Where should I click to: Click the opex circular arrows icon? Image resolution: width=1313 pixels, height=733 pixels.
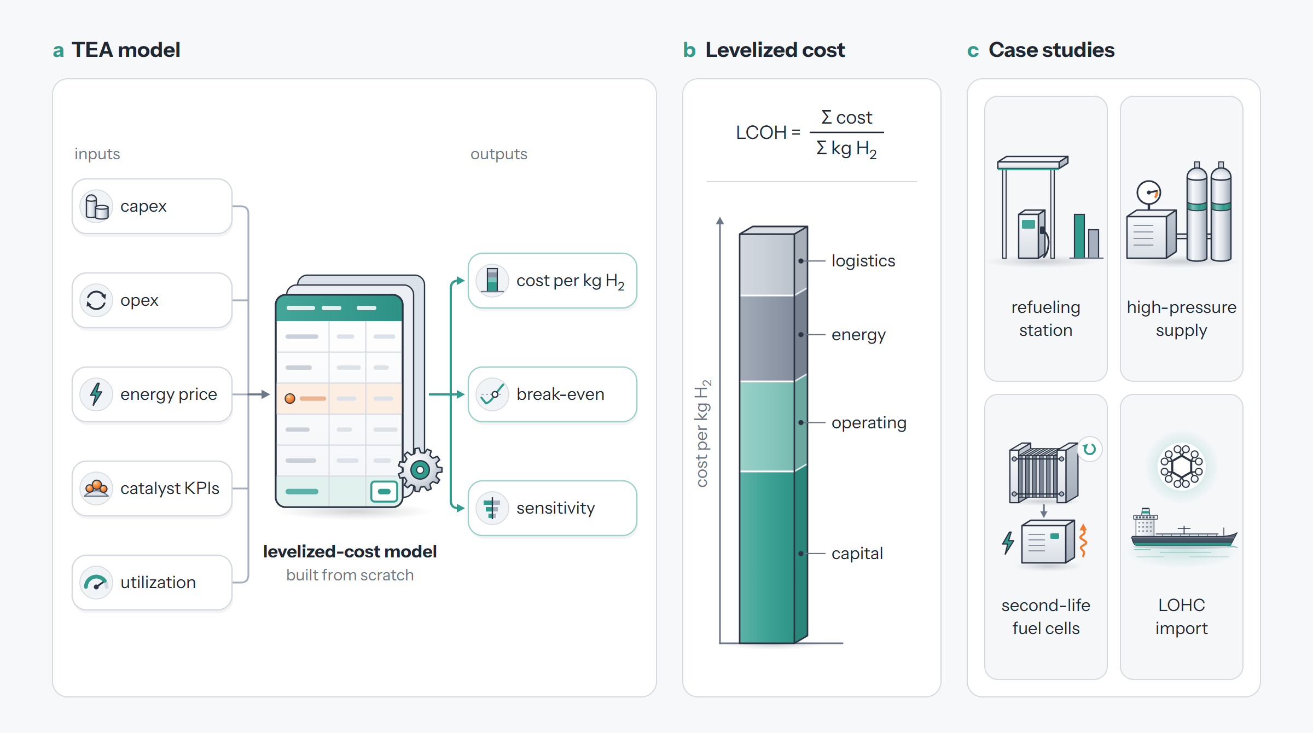pos(97,300)
